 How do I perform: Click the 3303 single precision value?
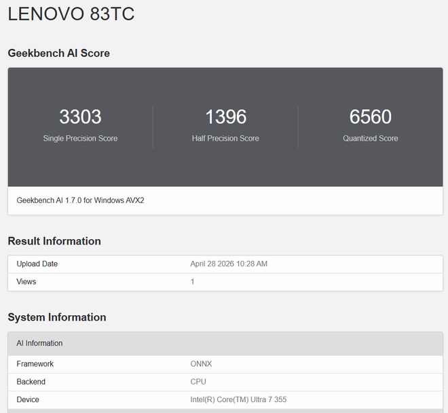[80, 117]
